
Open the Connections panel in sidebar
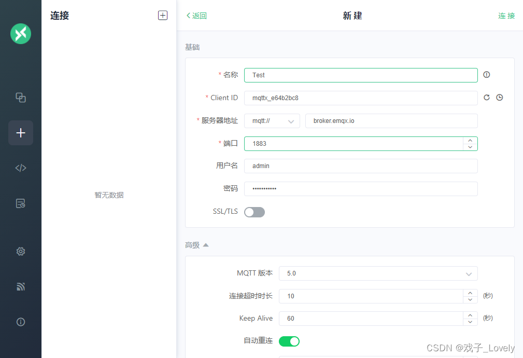coord(21,97)
